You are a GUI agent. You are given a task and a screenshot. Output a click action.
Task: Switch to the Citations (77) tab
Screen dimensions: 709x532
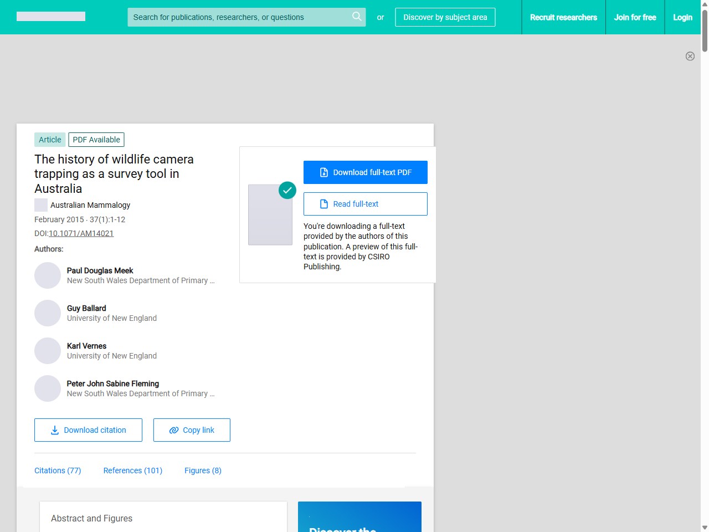(58, 470)
